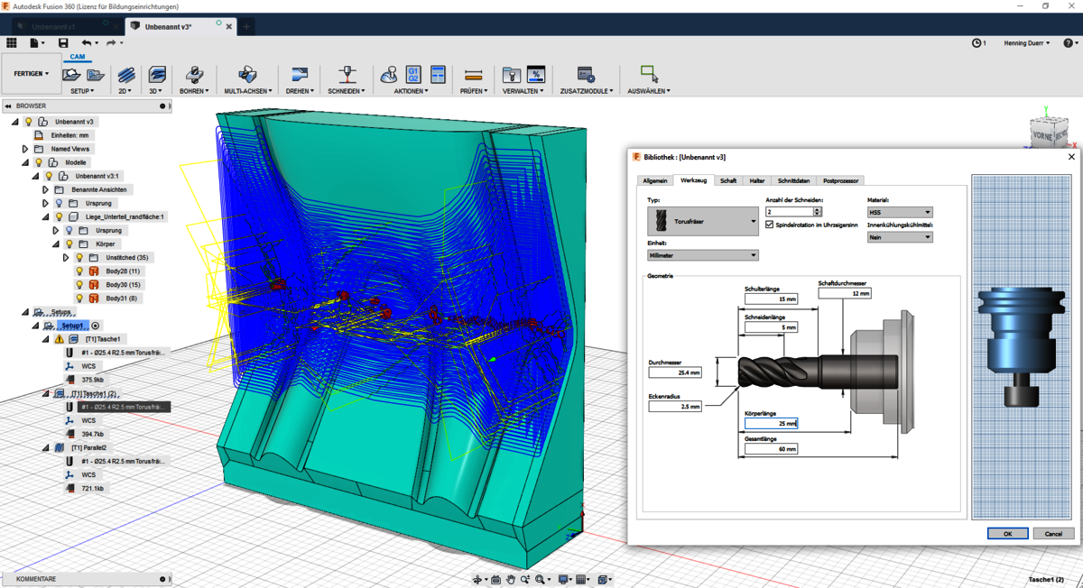Click the viewports layout icon
This screenshot has width=1083, height=588.
[604, 580]
